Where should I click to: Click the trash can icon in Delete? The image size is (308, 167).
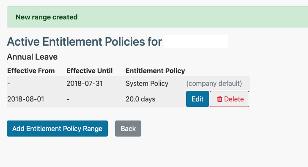pos(220,99)
